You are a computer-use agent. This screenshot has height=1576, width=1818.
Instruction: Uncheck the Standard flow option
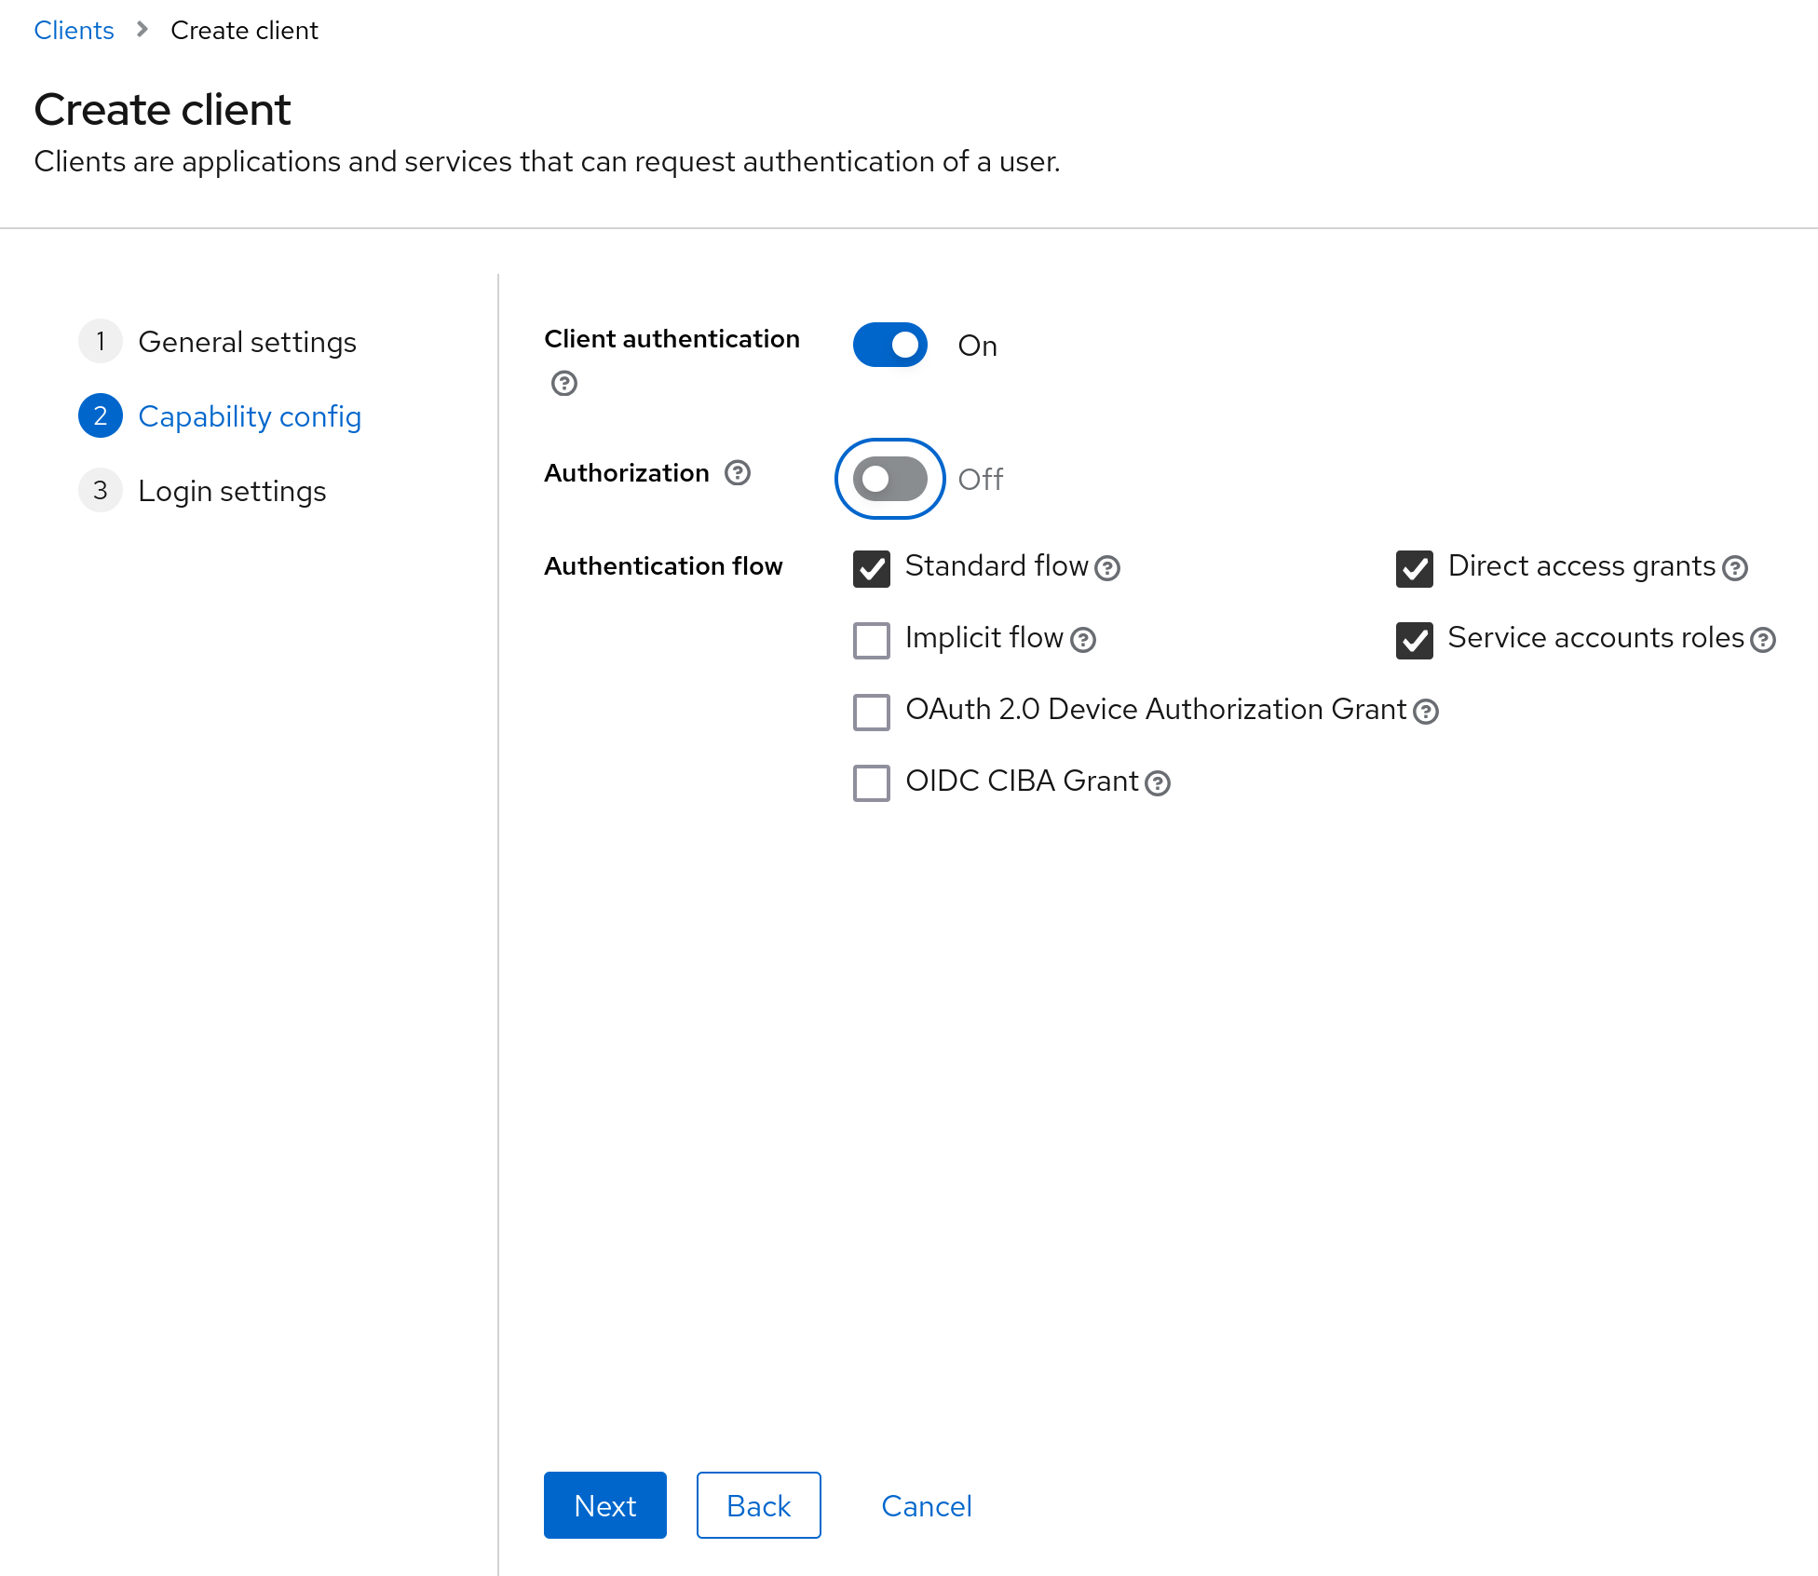pos(871,569)
